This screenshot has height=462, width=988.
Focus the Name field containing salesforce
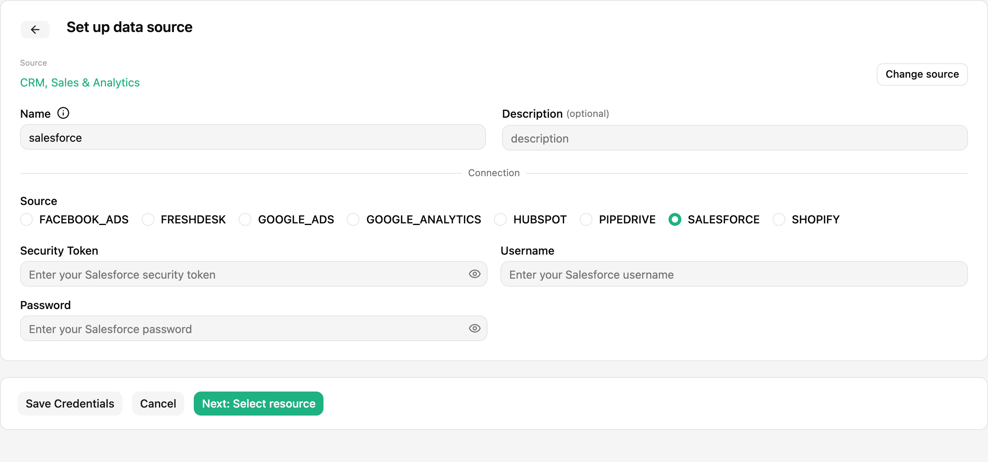[x=253, y=137]
